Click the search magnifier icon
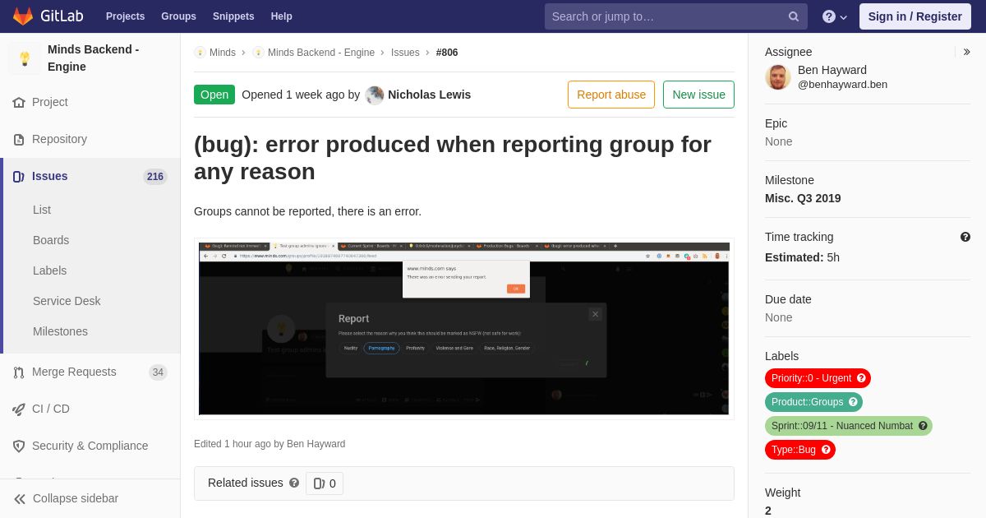986x518 pixels. point(794,16)
